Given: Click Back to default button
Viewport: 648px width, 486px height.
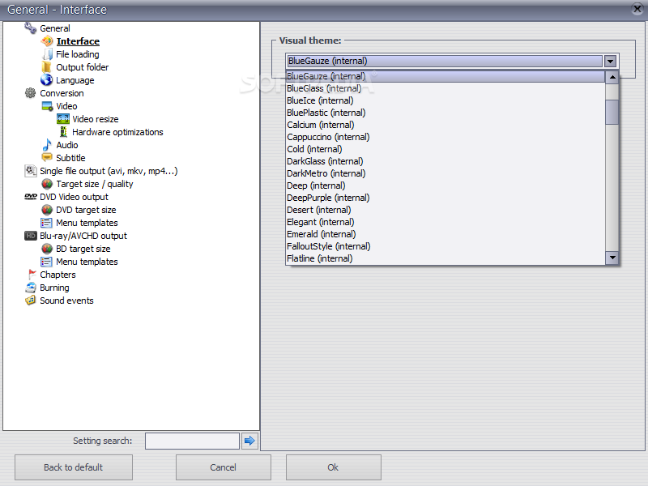Looking at the screenshot, I should (x=74, y=467).
